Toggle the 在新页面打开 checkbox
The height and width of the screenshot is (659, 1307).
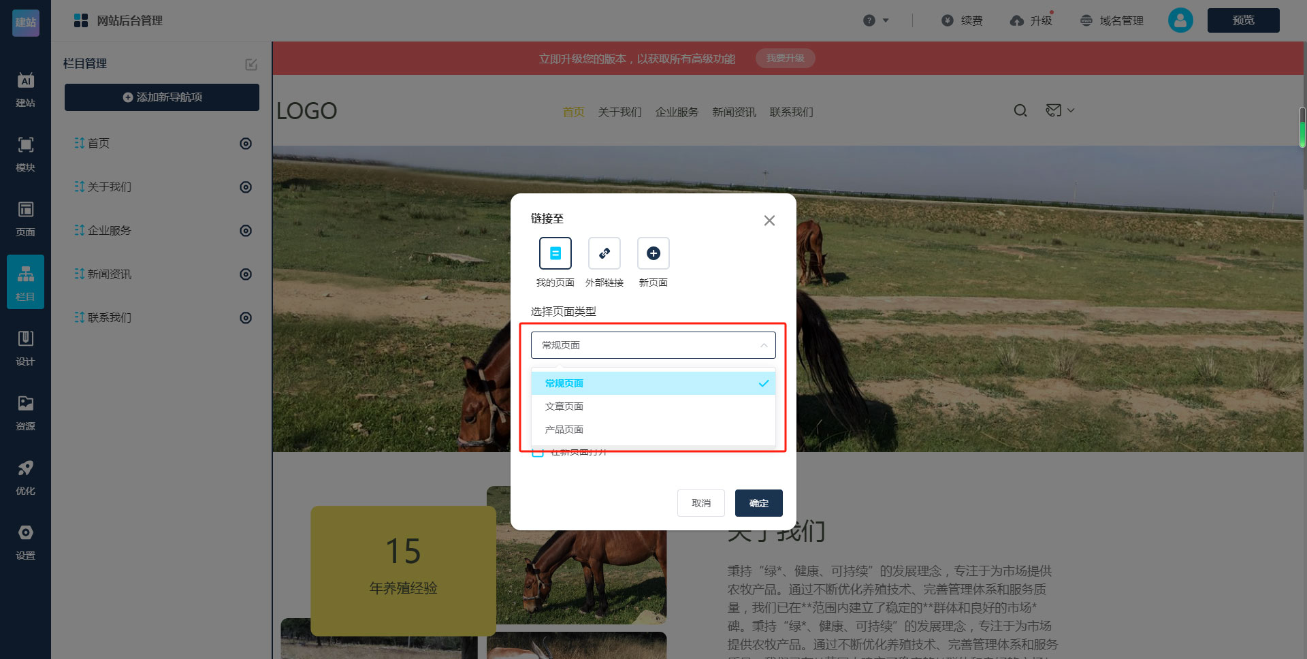point(538,451)
